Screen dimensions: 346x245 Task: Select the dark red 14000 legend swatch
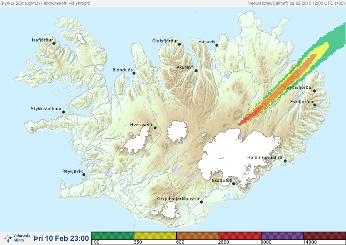point(325,236)
